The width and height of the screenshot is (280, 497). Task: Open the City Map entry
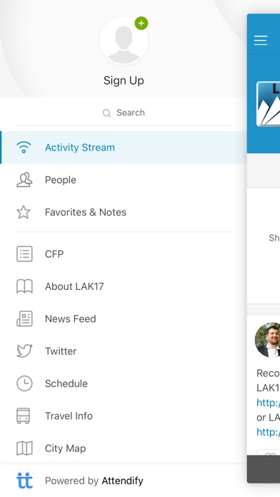tap(124, 448)
